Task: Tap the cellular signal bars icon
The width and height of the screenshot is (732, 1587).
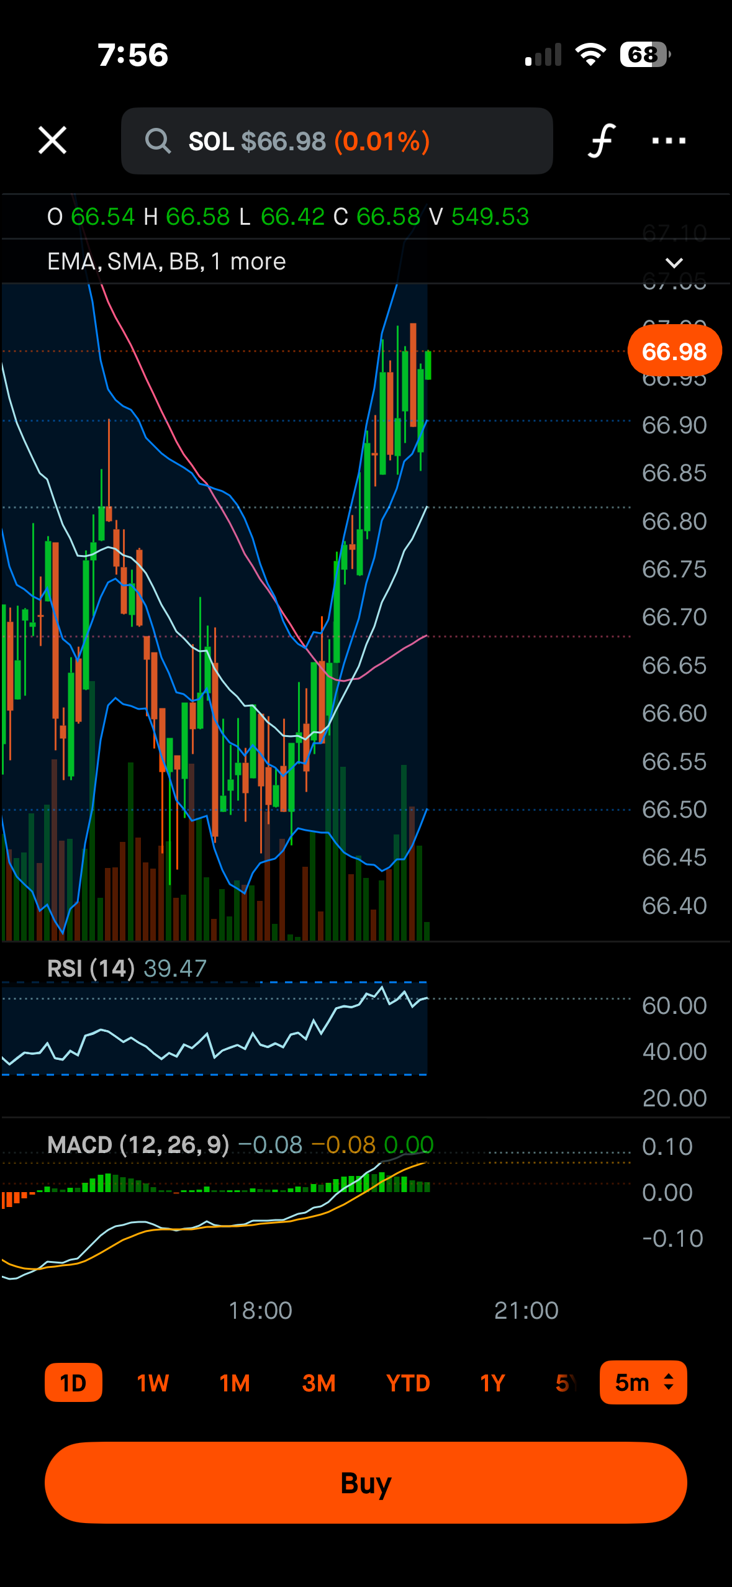Action: [x=543, y=55]
